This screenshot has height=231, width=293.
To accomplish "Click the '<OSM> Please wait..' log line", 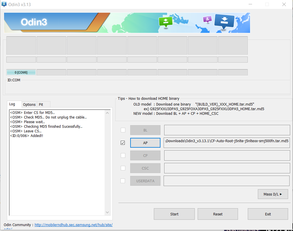I will tap(27, 122).
